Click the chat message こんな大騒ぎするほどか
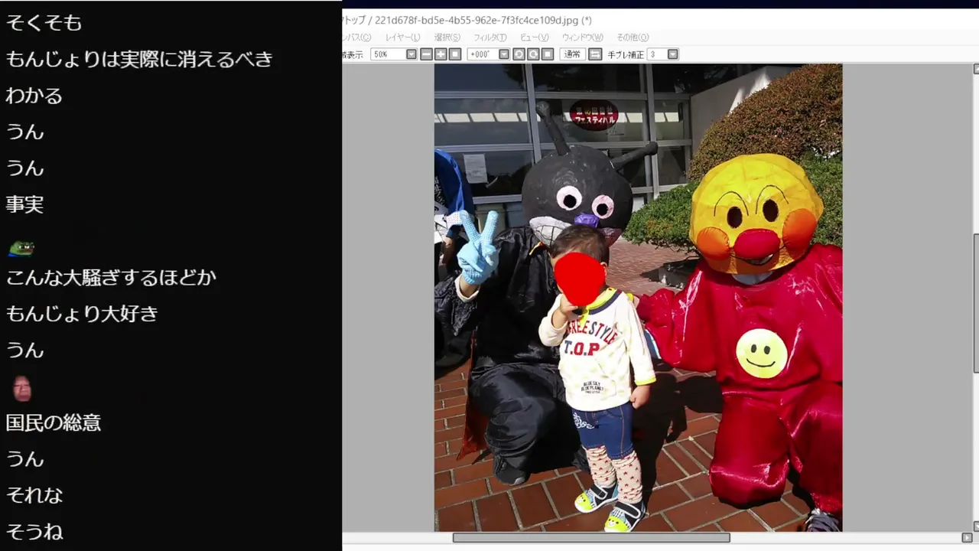This screenshot has height=551, width=979. 111,277
